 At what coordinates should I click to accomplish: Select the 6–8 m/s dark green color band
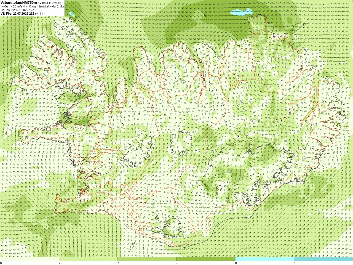[x=206, y=259]
